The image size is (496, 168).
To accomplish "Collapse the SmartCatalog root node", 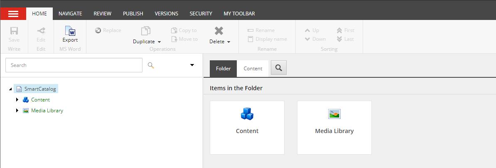I will 10,89.
